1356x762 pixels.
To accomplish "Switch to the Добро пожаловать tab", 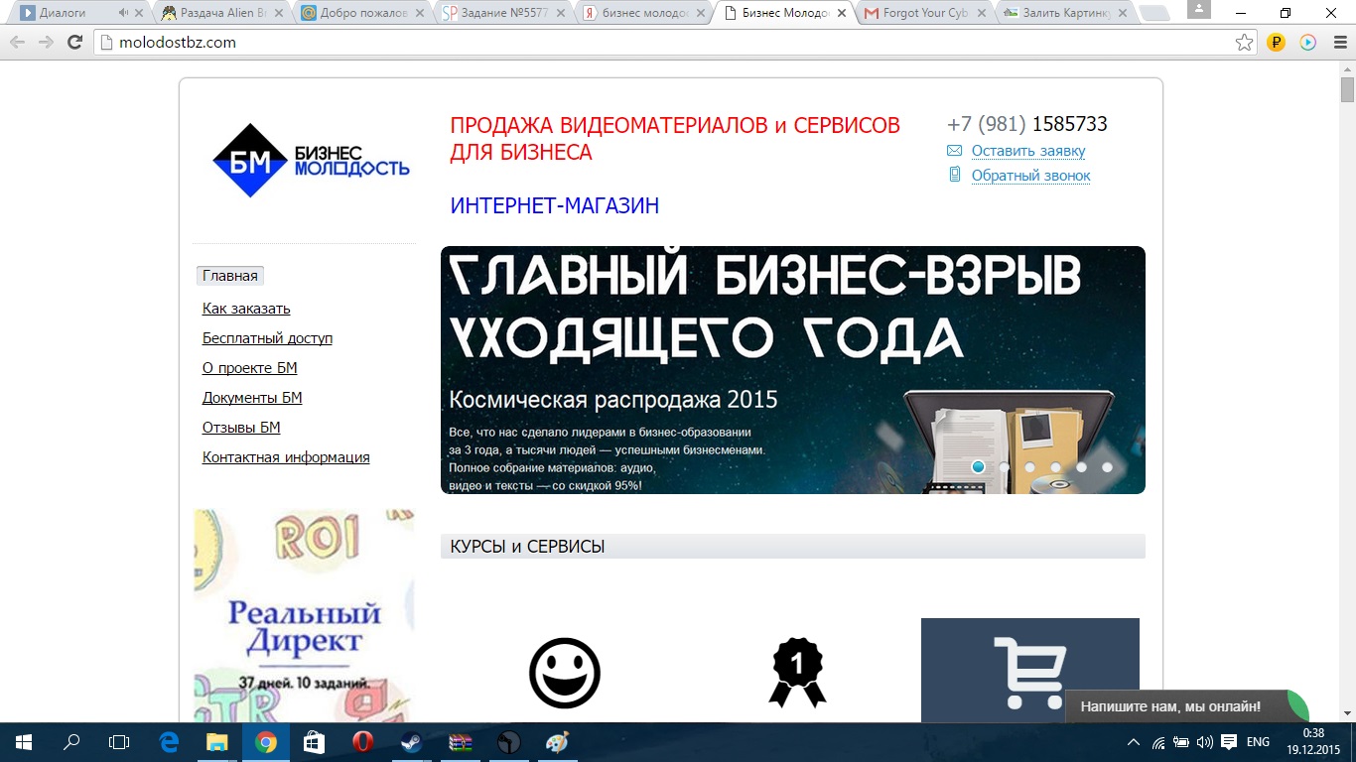I will coord(365,14).
